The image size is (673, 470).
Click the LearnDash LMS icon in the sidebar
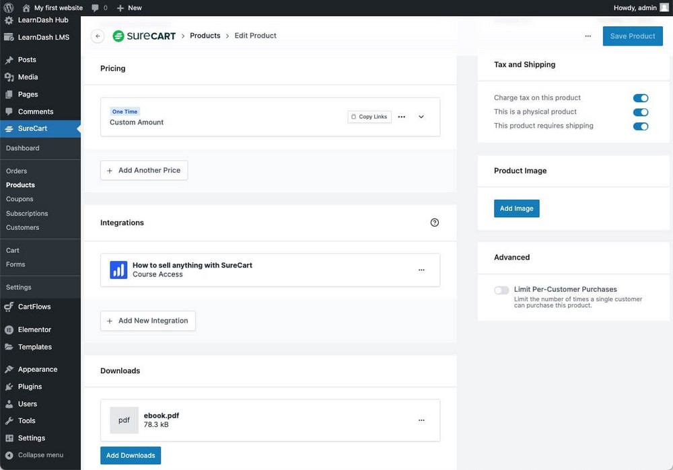[9, 37]
